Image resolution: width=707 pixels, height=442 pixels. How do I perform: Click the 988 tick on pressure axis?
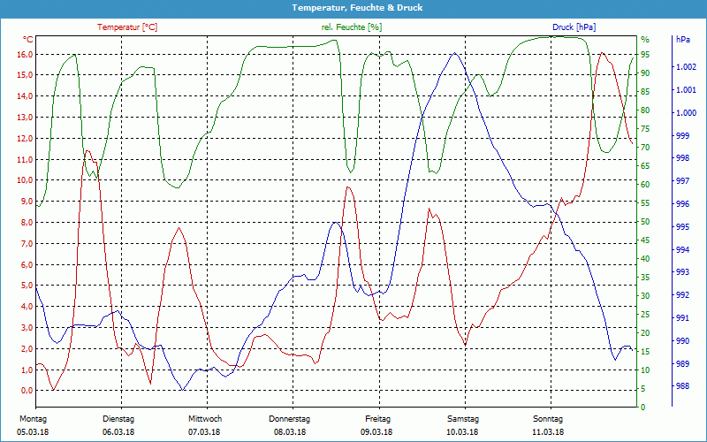(x=682, y=386)
